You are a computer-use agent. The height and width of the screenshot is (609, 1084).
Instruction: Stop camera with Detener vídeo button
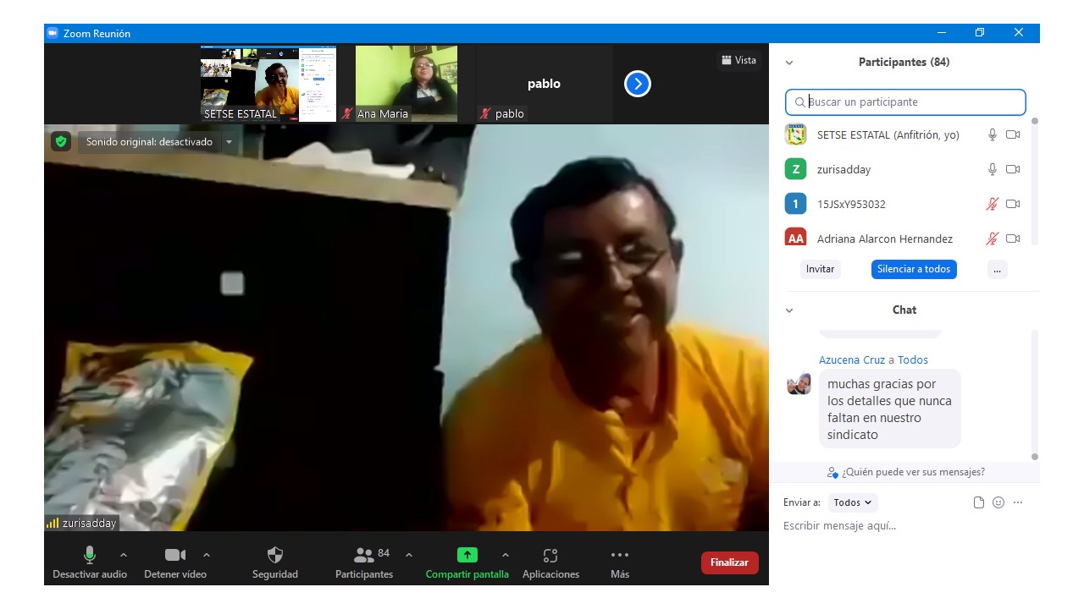pyautogui.click(x=174, y=562)
